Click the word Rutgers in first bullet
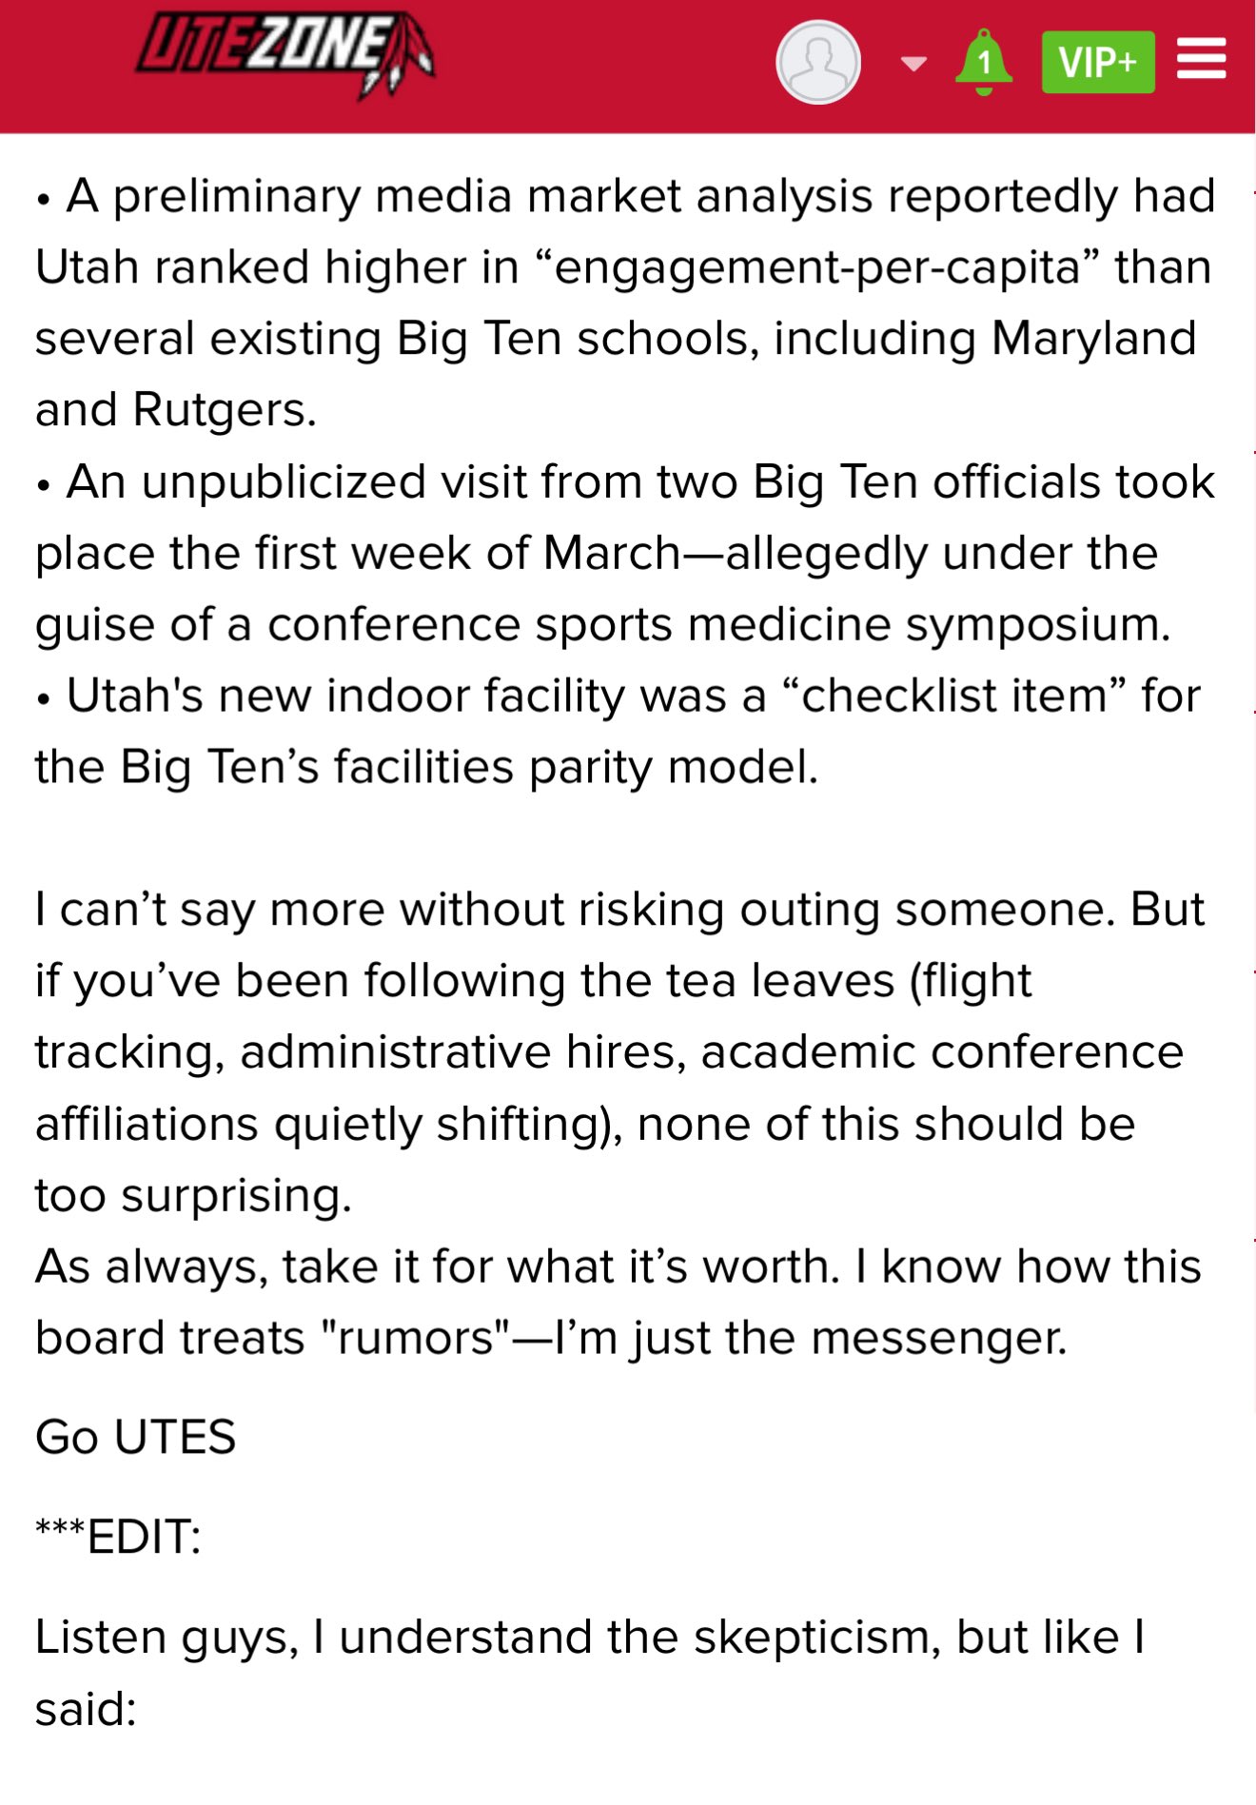This screenshot has width=1256, height=1805. coord(224,410)
